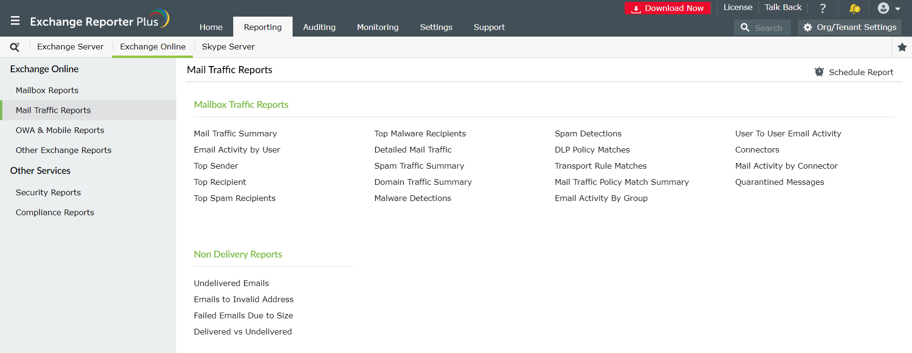Click the user profile avatar icon
This screenshot has width=912, height=353.
pyautogui.click(x=883, y=8)
